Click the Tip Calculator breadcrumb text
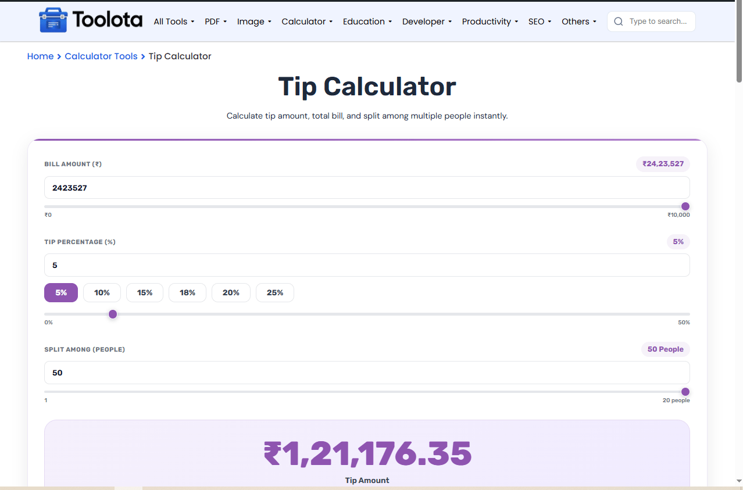Viewport: 743px width, 490px height. [x=180, y=56]
